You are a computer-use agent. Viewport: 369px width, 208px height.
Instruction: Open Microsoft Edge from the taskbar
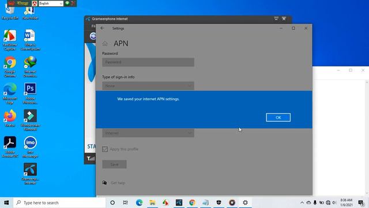pos(139,203)
